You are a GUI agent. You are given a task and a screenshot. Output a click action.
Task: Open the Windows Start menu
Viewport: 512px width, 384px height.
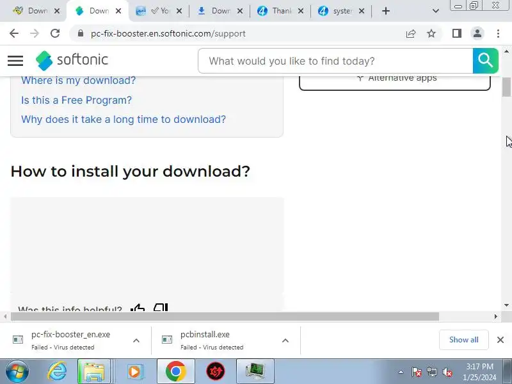17,372
